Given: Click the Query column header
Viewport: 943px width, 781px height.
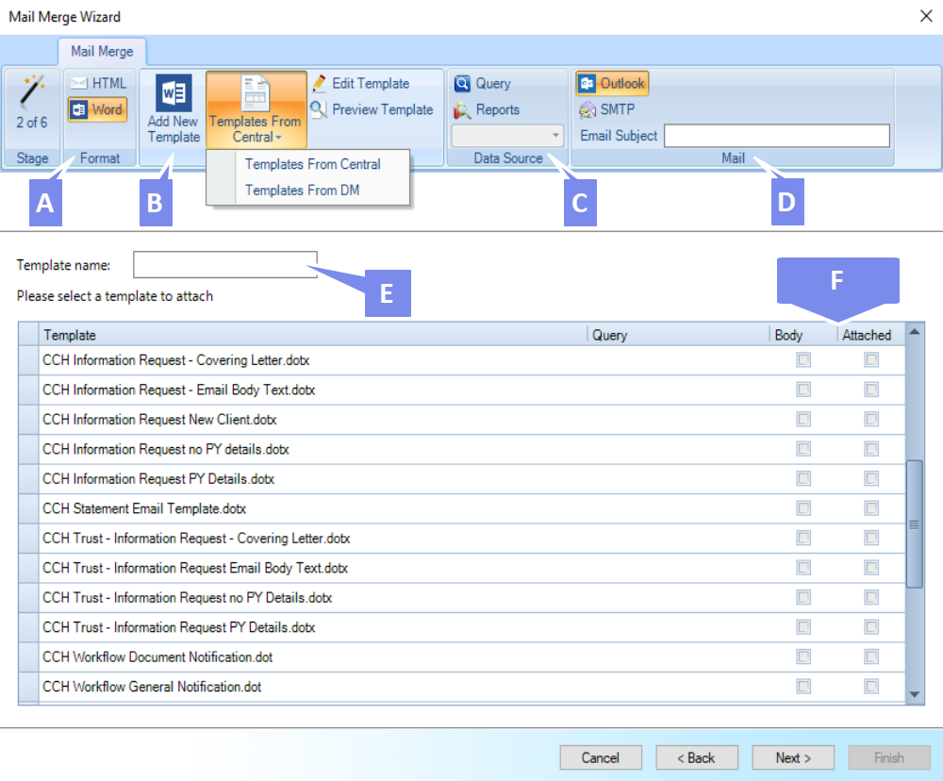Looking at the screenshot, I should [x=678, y=335].
